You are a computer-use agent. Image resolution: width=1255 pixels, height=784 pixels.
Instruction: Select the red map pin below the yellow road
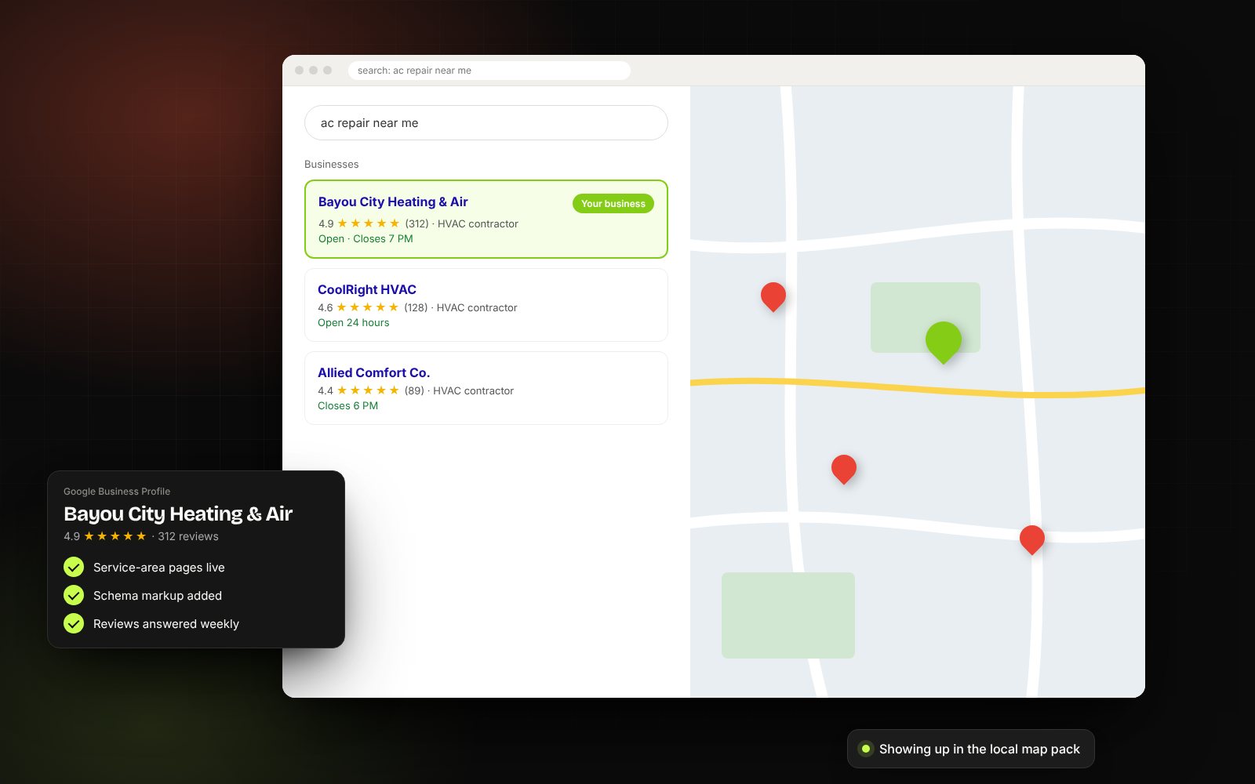click(x=844, y=468)
